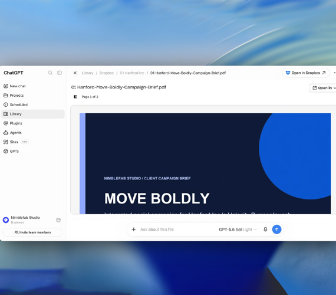Click the microphone dictation icon
336x295 pixels.
[x=265, y=230]
